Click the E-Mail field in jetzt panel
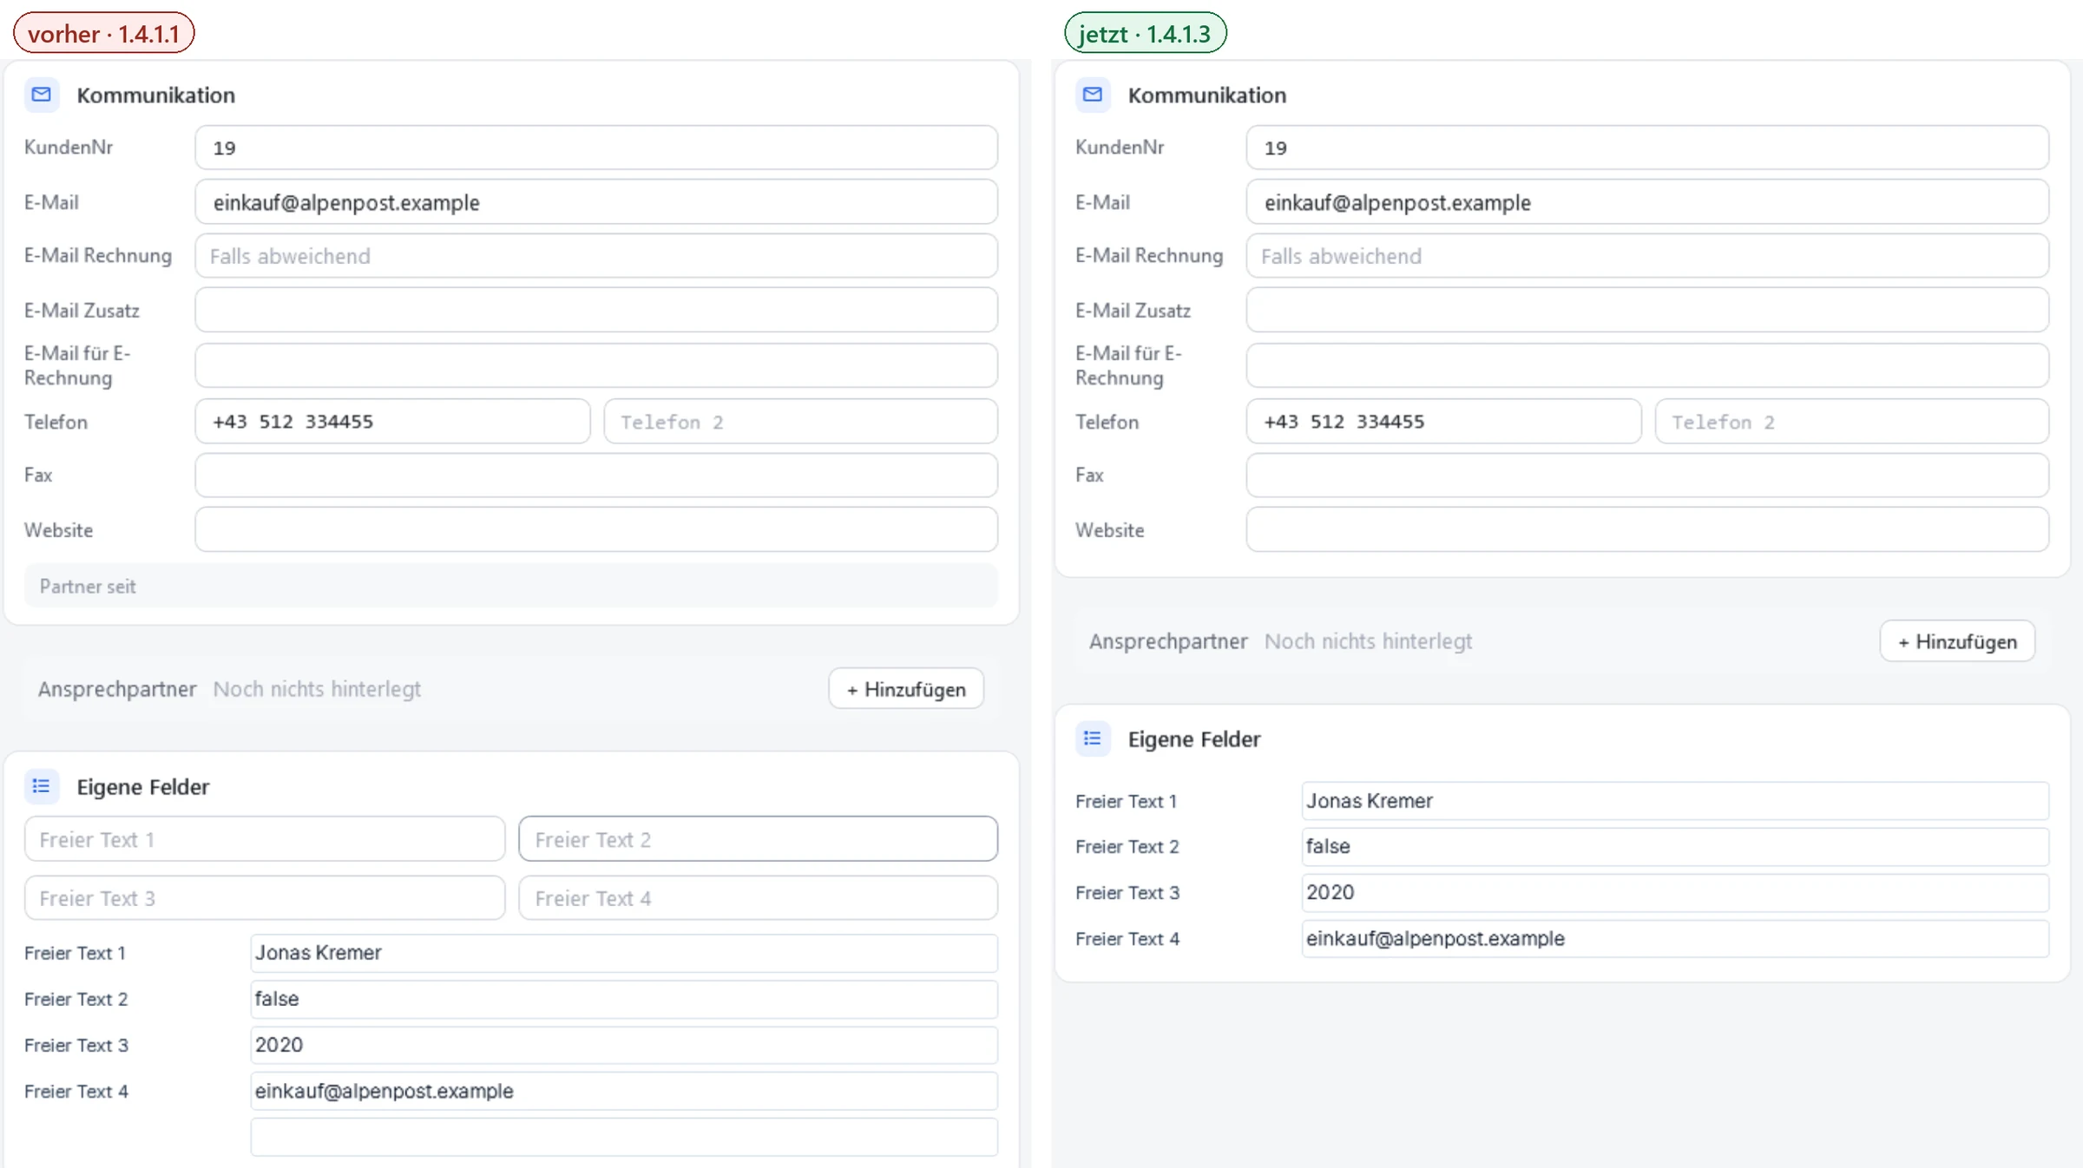The image size is (2083, 1168). (x=1647, y=202)
